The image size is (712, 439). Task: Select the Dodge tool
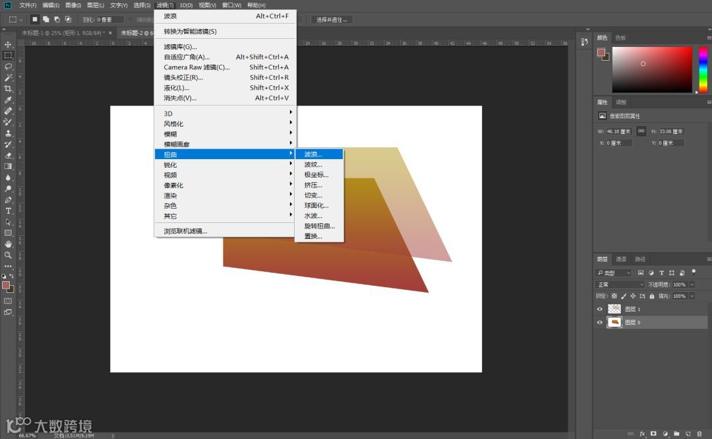point(8,188)
